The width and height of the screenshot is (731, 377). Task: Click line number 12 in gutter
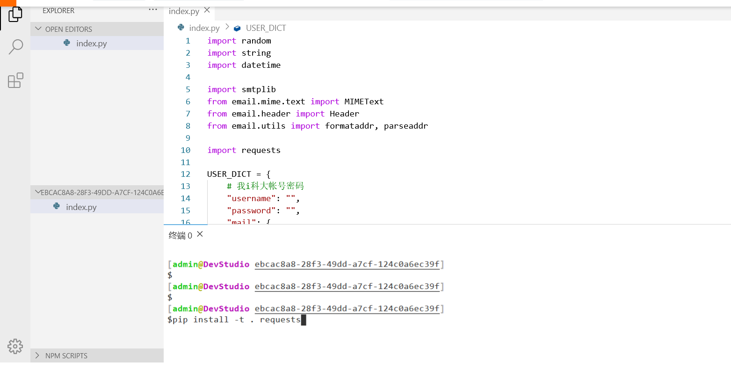(x=186, y=174)
